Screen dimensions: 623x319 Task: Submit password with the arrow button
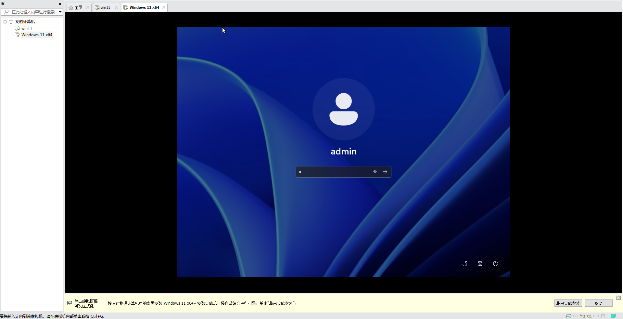coord(385,172)
